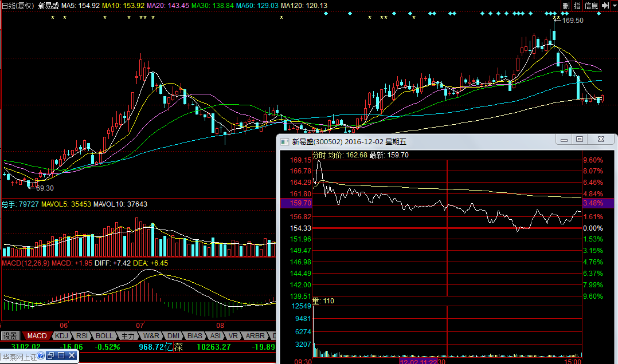This screenshot has width=618, height=364.
Task: Click the 08 month marker on date axis
Action: click(x=220, y=326)
